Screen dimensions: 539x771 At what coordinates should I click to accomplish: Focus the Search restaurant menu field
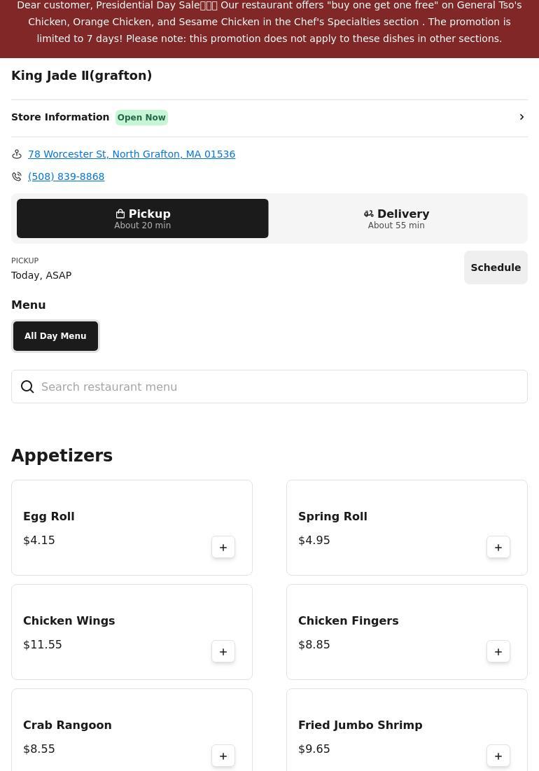pyautogui.click(x=280, y=387)
